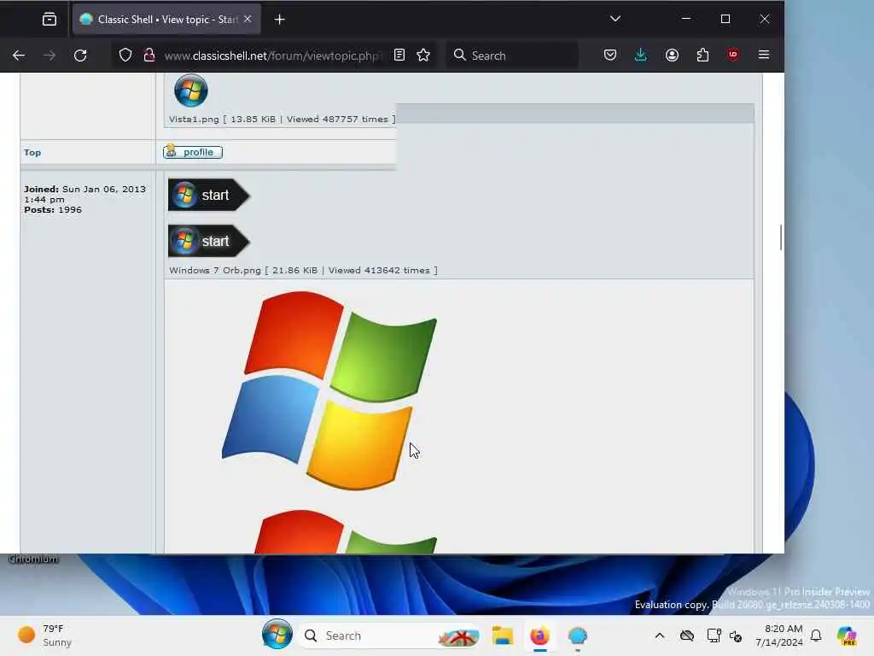The height and width of the screenshot is (656, 874).
Task: Open the second black start button image
Action: [208, 241]
